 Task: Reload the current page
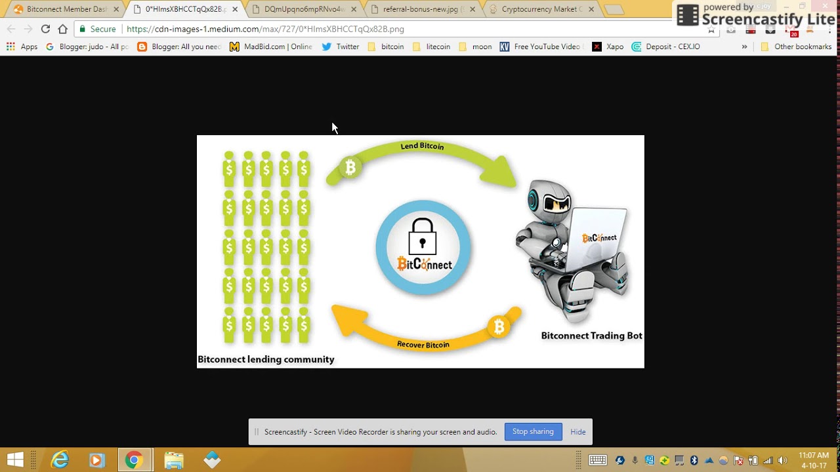(x=45, y=29)
